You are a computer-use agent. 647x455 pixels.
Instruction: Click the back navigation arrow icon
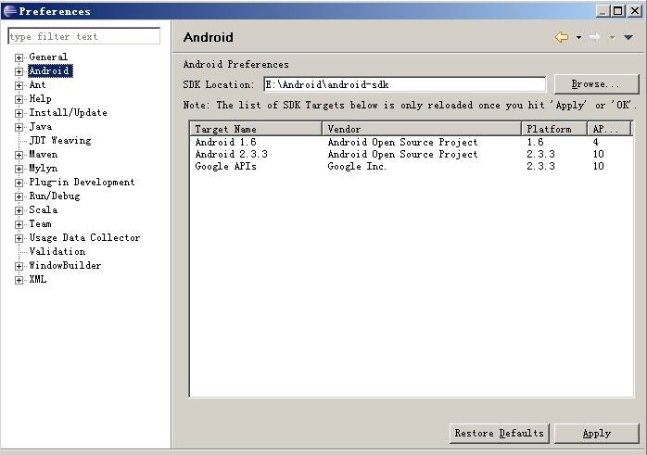coord(562,37)
